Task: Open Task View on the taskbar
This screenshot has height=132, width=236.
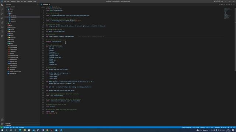Action: [x=15, y=130]
